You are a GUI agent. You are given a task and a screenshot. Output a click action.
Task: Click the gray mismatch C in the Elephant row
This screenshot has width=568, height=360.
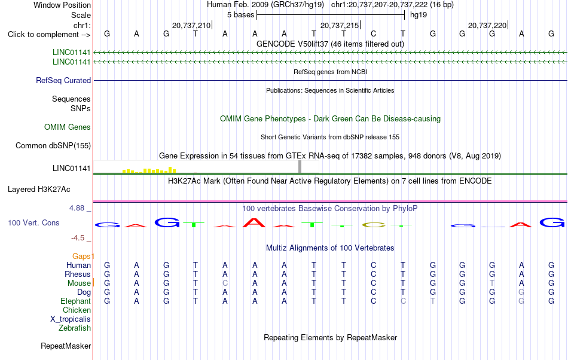[x=403, y=301]
